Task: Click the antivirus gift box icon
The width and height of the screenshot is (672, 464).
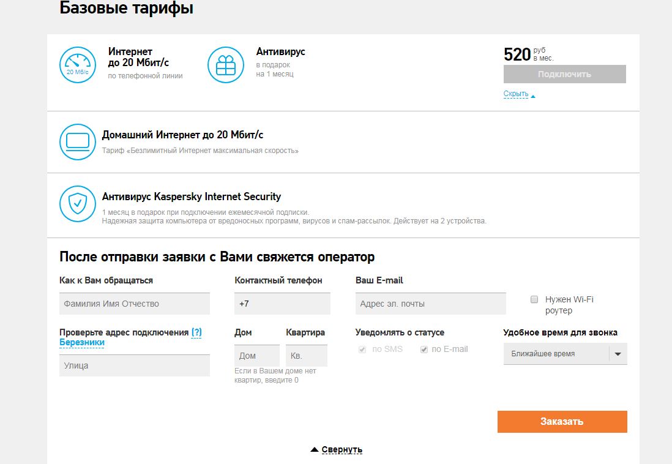Action: coord(226,65)
